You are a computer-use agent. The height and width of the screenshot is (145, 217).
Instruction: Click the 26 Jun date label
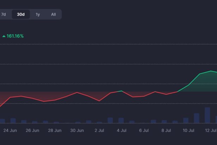coord(33,130)
